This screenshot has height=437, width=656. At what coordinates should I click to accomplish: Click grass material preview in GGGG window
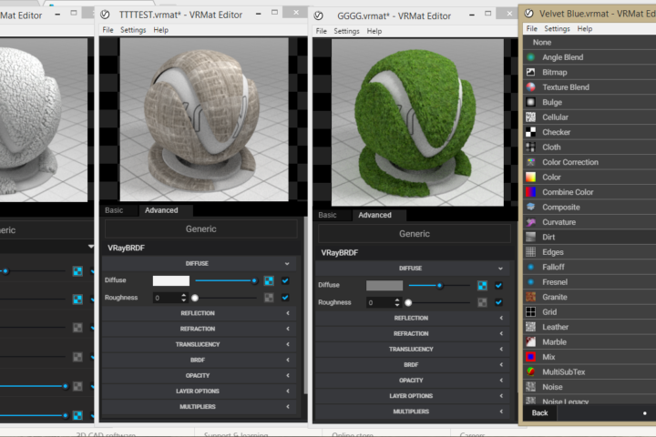[417, 123]
